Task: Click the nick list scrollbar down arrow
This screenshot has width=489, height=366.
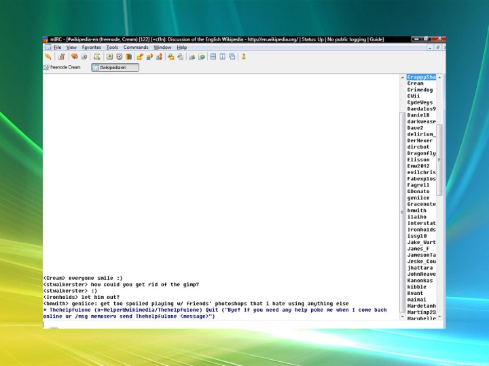Action: (439, 317)
